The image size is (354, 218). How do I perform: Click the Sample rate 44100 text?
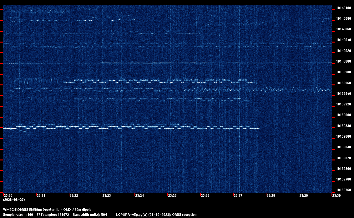pos(18,215)
